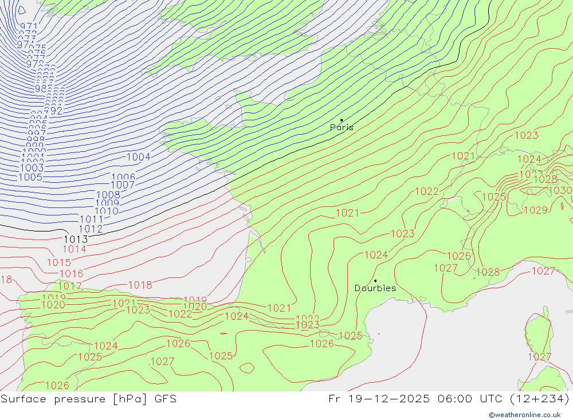Image resolution: width=573 pixels, height=420 pixels.
Task: Click the 1008 blue isobar label
Action: (x=108, y=195)
